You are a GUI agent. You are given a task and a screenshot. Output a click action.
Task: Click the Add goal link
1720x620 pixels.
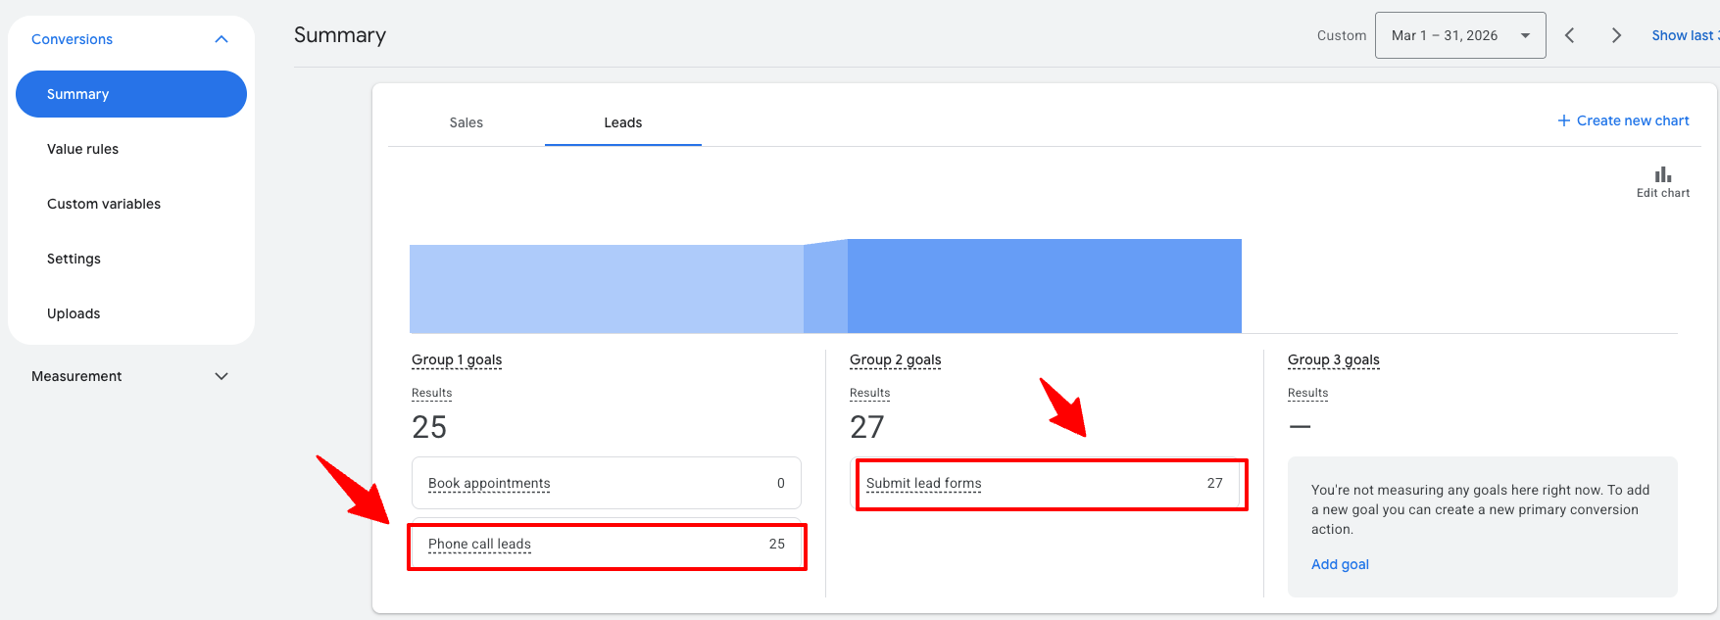click(x=1340, y=564)
